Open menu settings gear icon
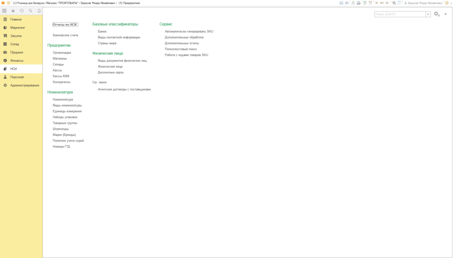Viewport: 453px width, 258px height. click(437, 14)
